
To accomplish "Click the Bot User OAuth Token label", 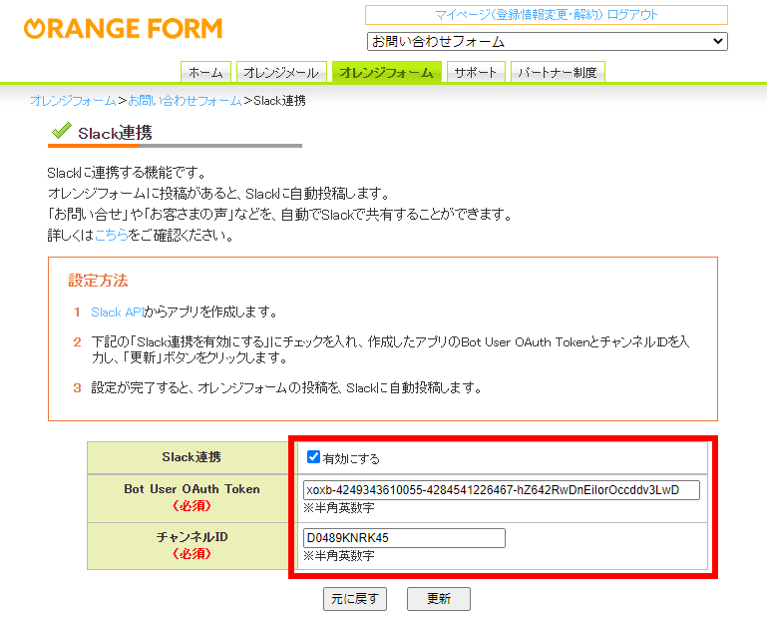I will tap(192, 489).
